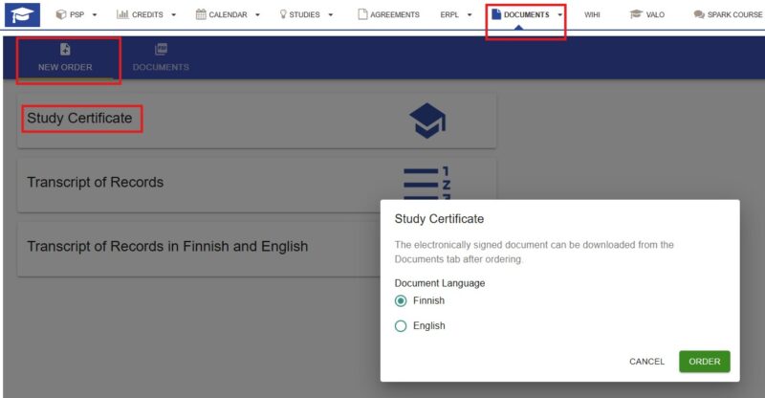
Task: Select Finnish document language
Action: [401, 300]
